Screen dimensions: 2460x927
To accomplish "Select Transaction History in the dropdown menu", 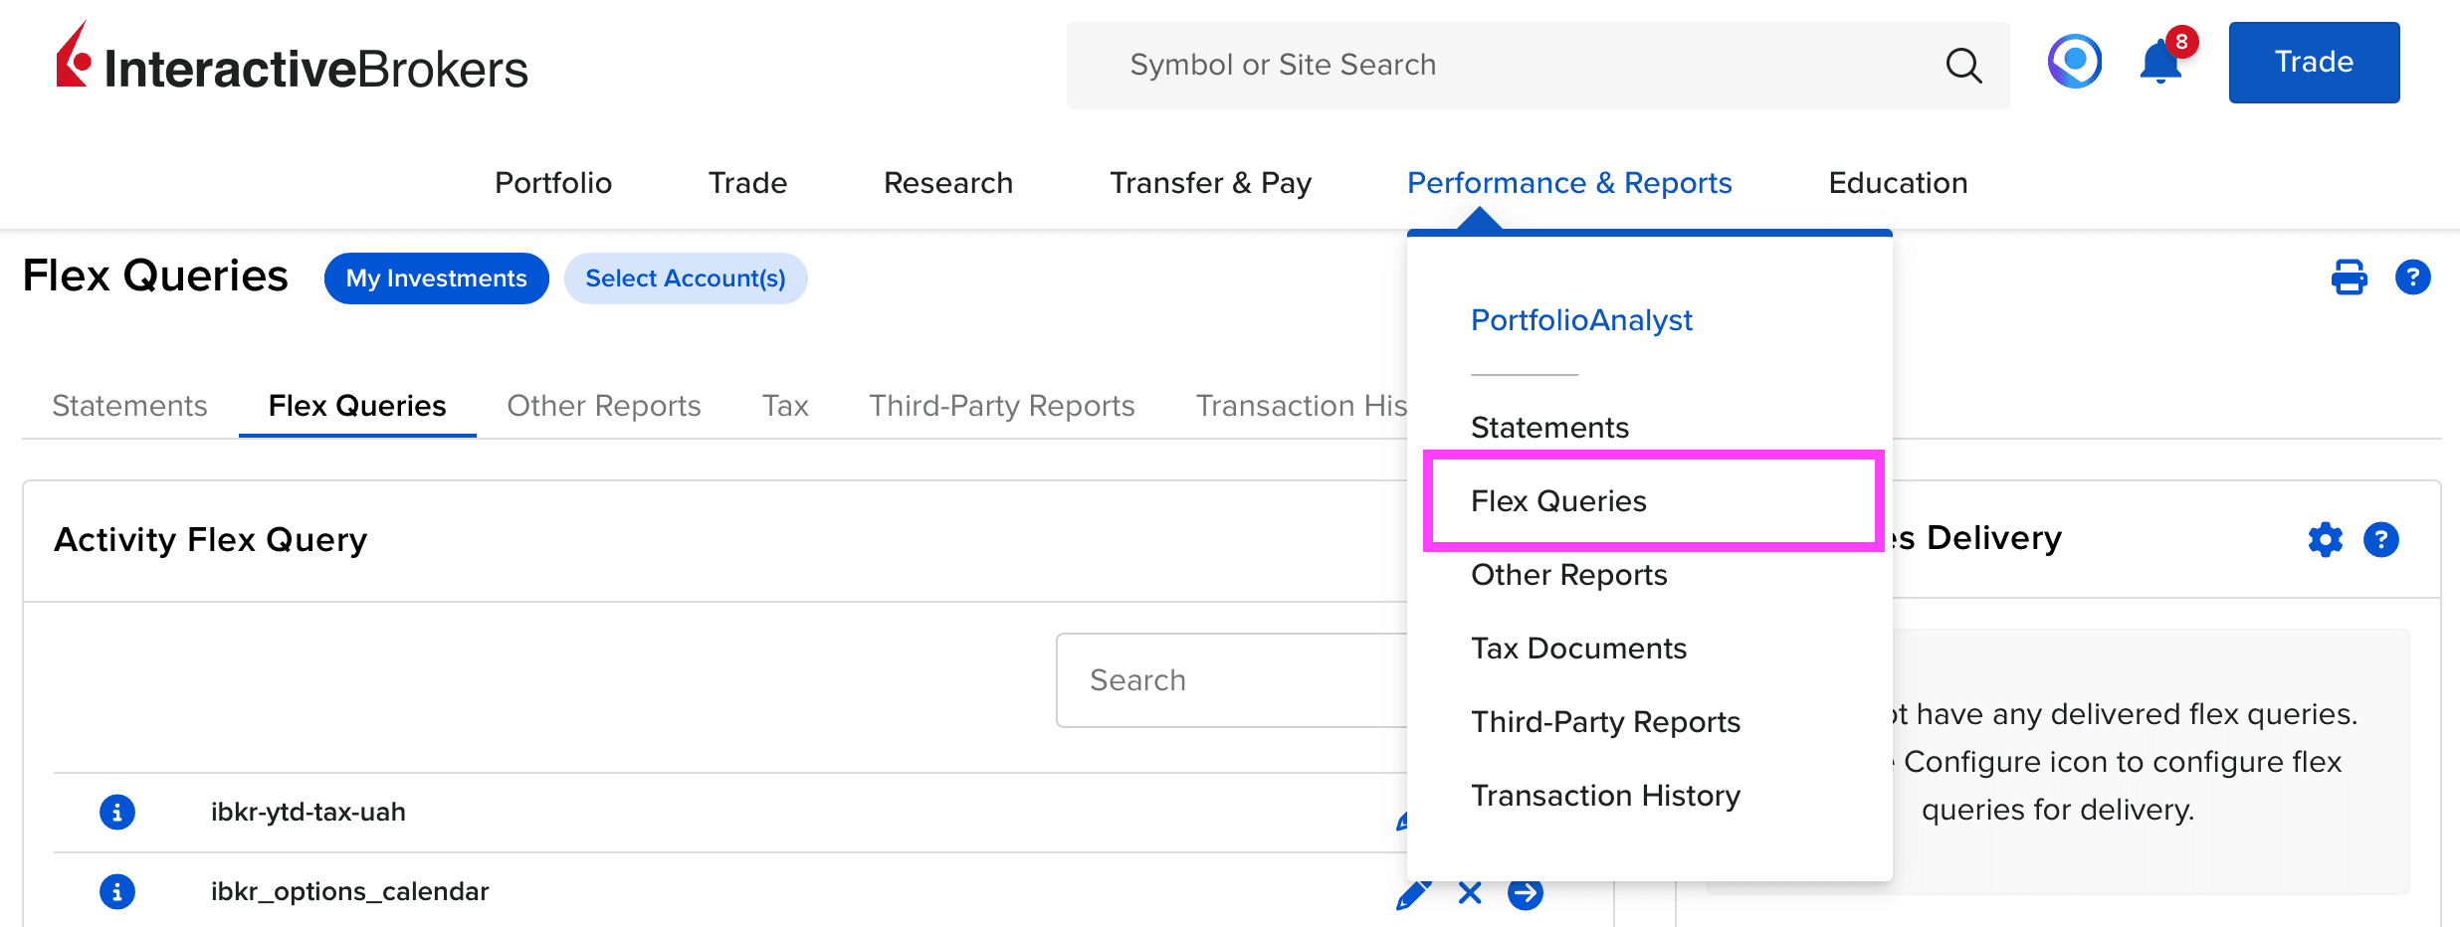I will [x=1605, y=796].
